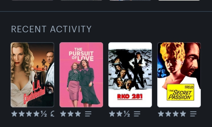View the Freud: The Secret Passion poster
The width and height of the screenshot is (212, 127).
[179, 75]
